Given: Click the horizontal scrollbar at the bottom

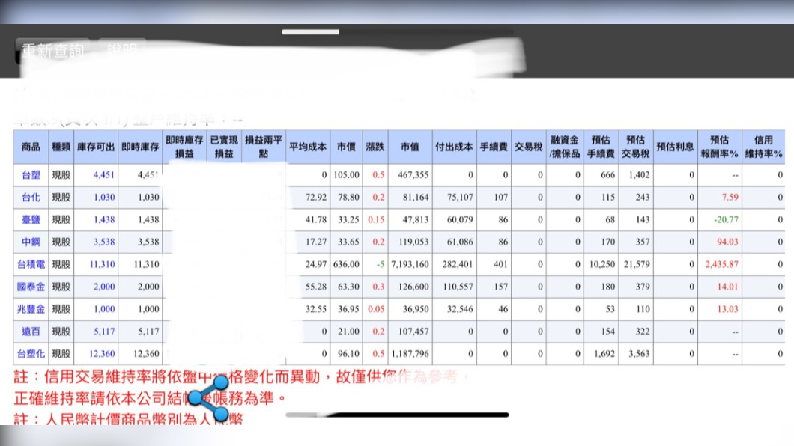Looking at the screenshot, I should tap(398, 415).
